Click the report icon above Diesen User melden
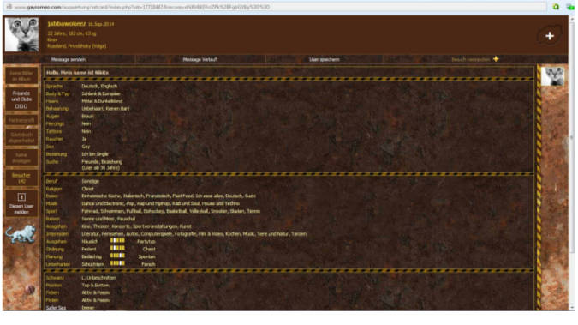 tap(21, 197)
